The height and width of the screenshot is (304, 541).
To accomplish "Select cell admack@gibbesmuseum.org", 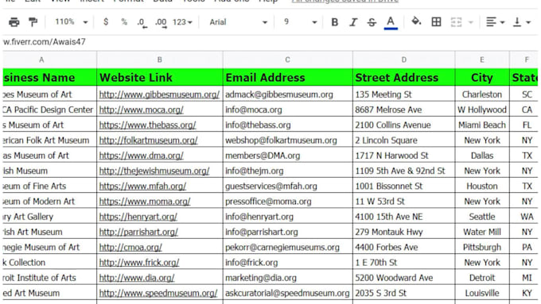I will coord(288,94).
